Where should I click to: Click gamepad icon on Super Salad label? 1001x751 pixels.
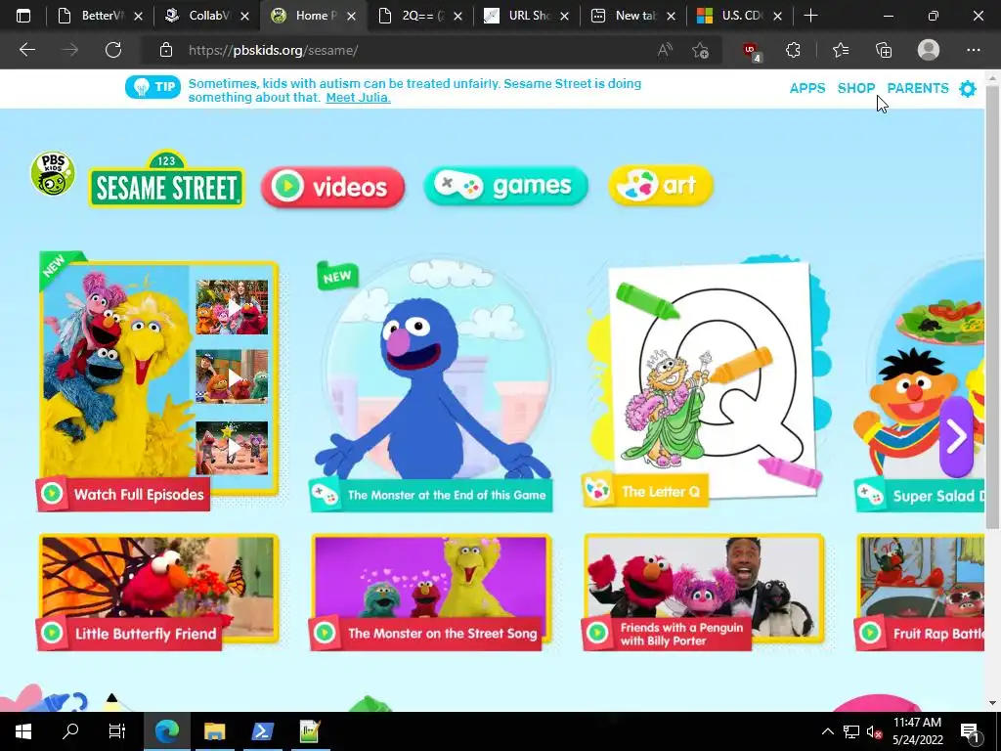coord(870,496)
